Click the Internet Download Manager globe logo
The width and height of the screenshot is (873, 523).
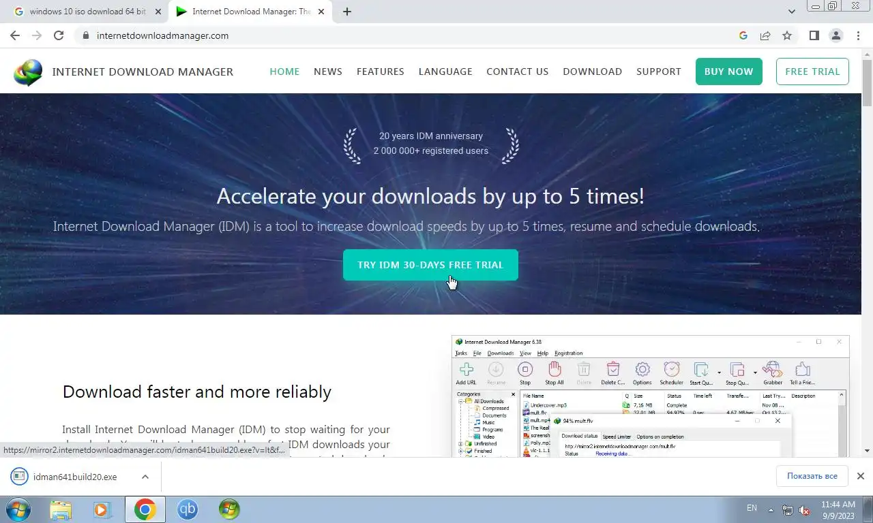pos(28,72)
